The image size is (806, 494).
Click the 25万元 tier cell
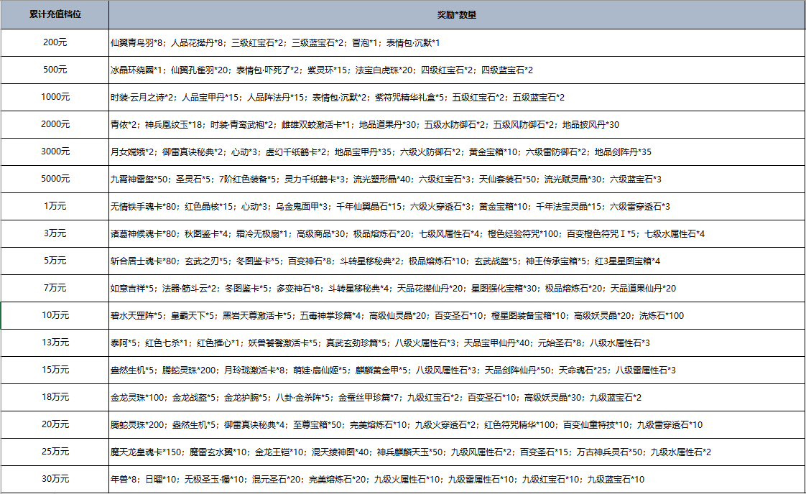55,452
